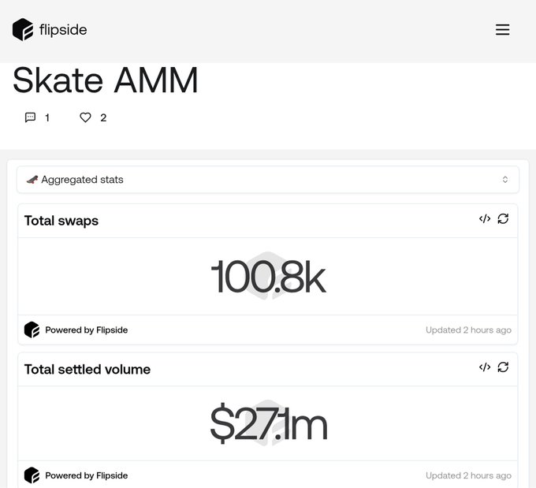Refresh the Total settled volume card
This screenshot has width=536, height=488.
[503, 367]
